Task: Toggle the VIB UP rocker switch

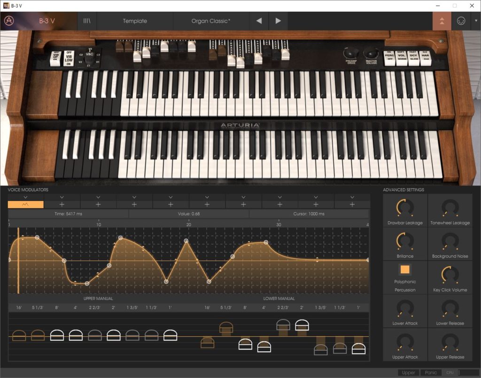Action: point(55,58)
